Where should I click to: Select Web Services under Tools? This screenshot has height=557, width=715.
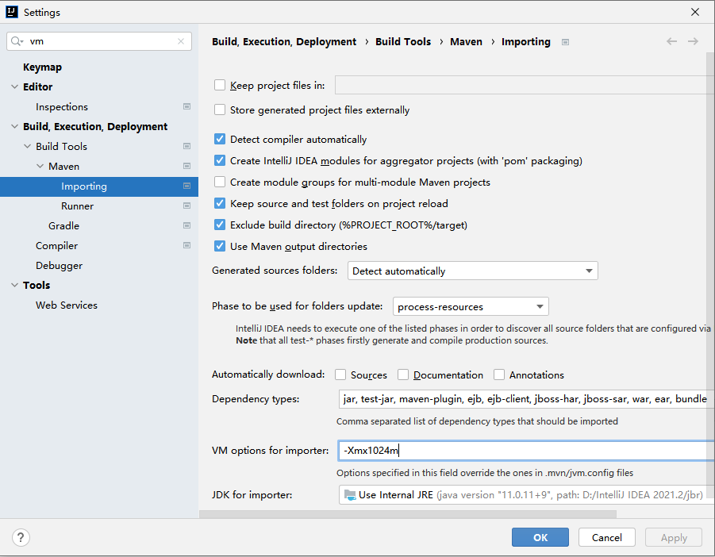(x=67, y=305)
